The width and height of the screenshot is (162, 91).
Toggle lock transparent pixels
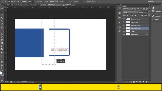click(127, 15)
